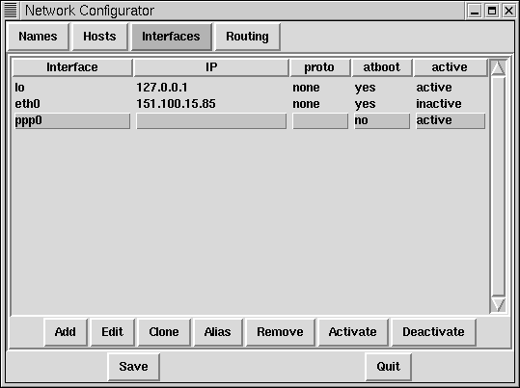
Task: Close the Network Configurator window
Action: tap(508, 11)
